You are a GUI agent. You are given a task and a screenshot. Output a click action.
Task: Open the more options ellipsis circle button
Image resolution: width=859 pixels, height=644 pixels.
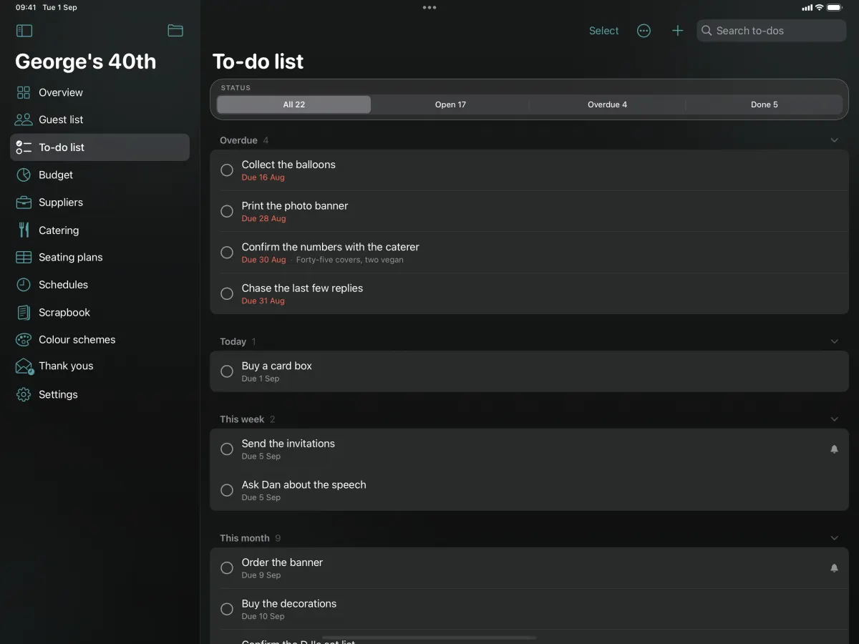click(644, 31)
